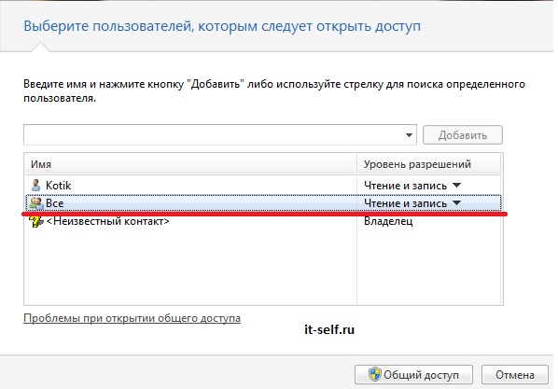Click the Все group users icon

click(36, 203)
